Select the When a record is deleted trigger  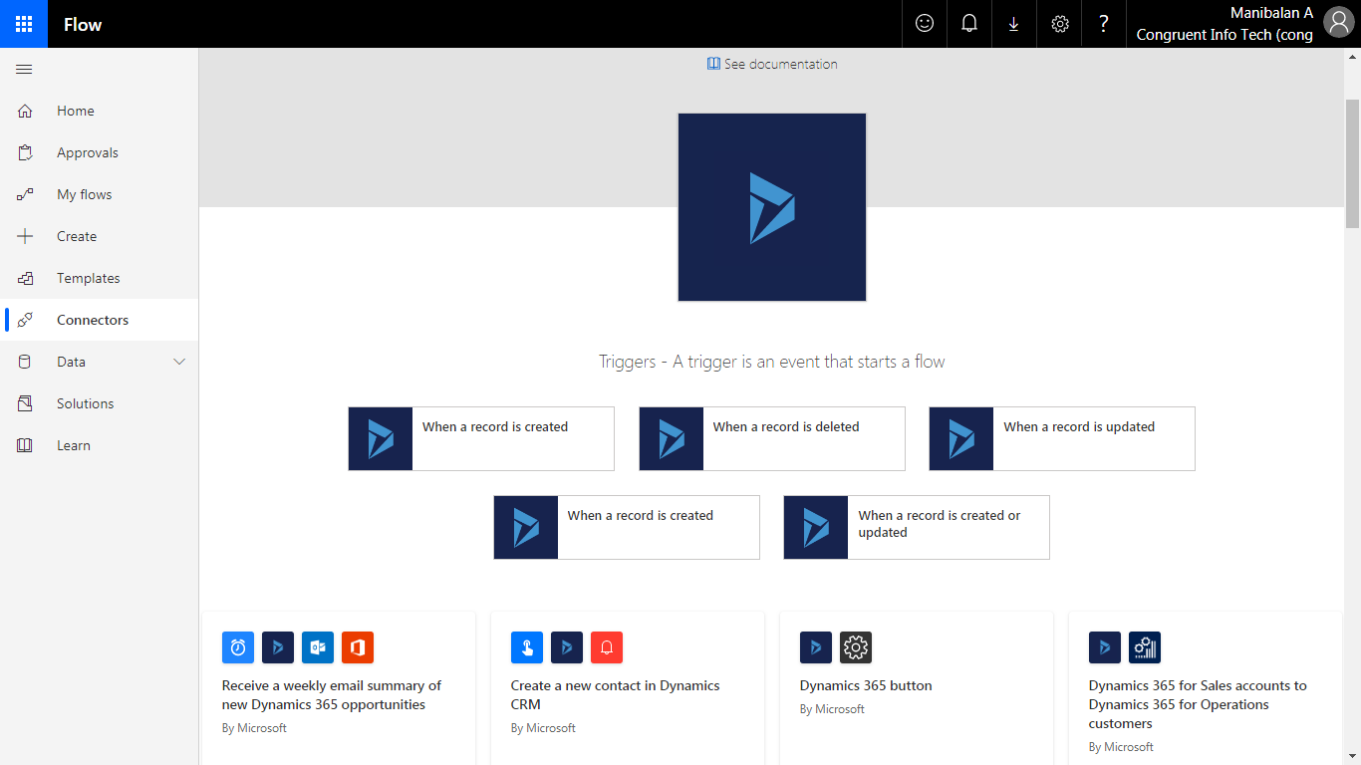coord(772,438)
